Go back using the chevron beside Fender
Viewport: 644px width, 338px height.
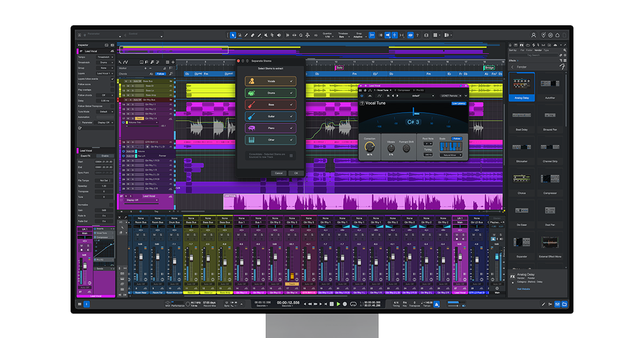click(x=513, y=67)
